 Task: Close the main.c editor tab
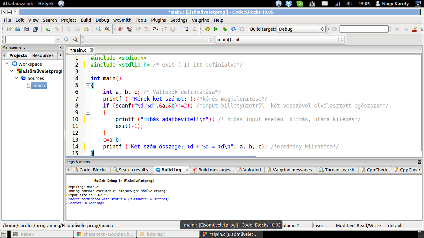[x=92, y=50]
